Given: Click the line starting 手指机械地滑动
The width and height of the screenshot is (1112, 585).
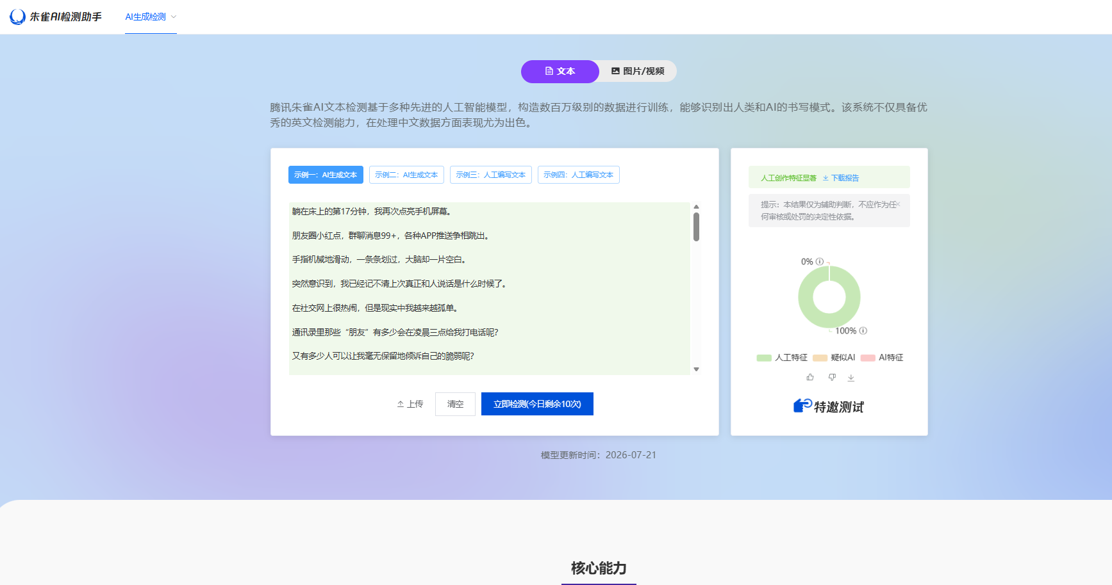Looking at the screenshot, I should 381,259.
